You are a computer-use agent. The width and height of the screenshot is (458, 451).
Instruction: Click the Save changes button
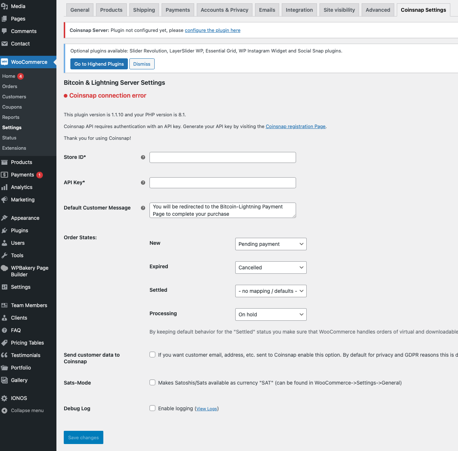84,437
